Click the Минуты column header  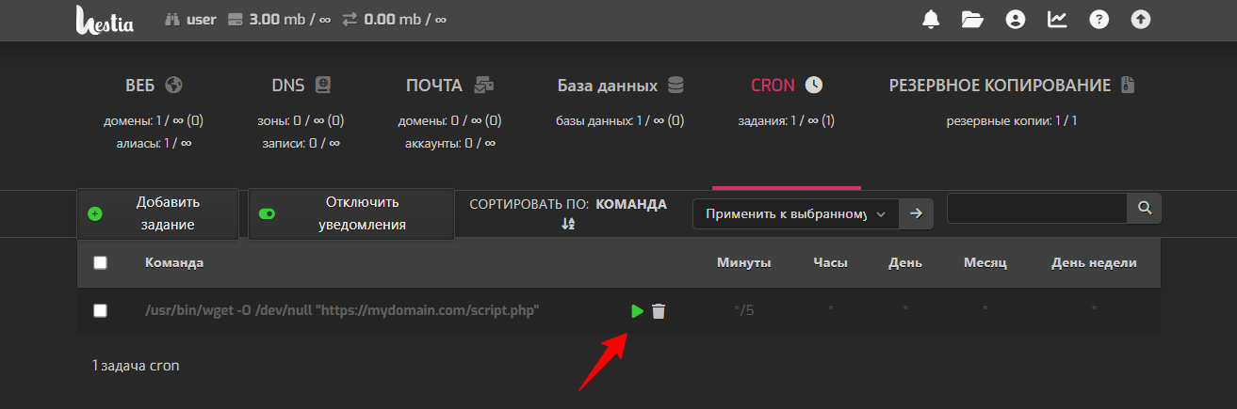point(744,263)
